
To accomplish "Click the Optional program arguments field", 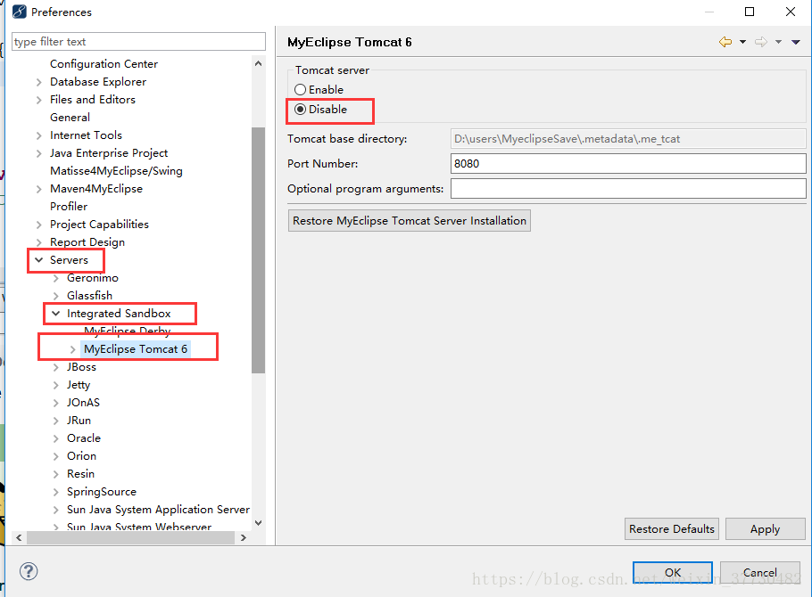I will pyautogui.click(x=628, y=188).
